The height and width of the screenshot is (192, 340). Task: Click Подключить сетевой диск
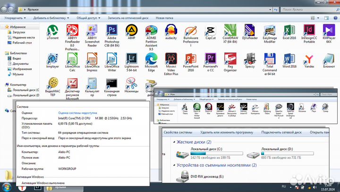point(281,132)
